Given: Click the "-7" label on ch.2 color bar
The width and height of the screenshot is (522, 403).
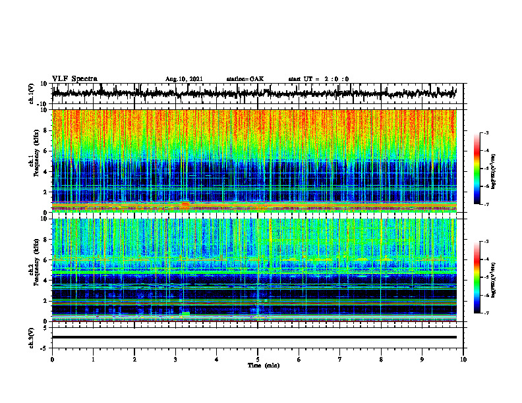Looking at the screenshot, I should click(x=486, y=313).
